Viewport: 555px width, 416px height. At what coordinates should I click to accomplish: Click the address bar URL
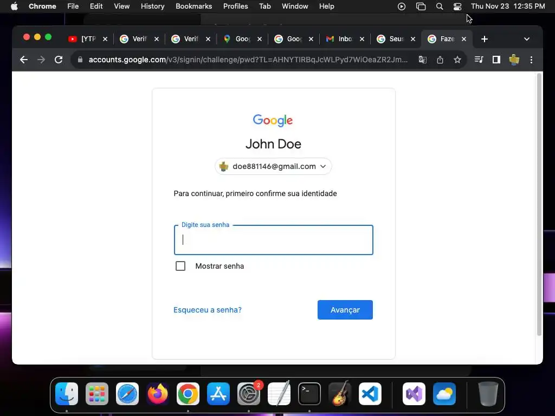point(248,60)
